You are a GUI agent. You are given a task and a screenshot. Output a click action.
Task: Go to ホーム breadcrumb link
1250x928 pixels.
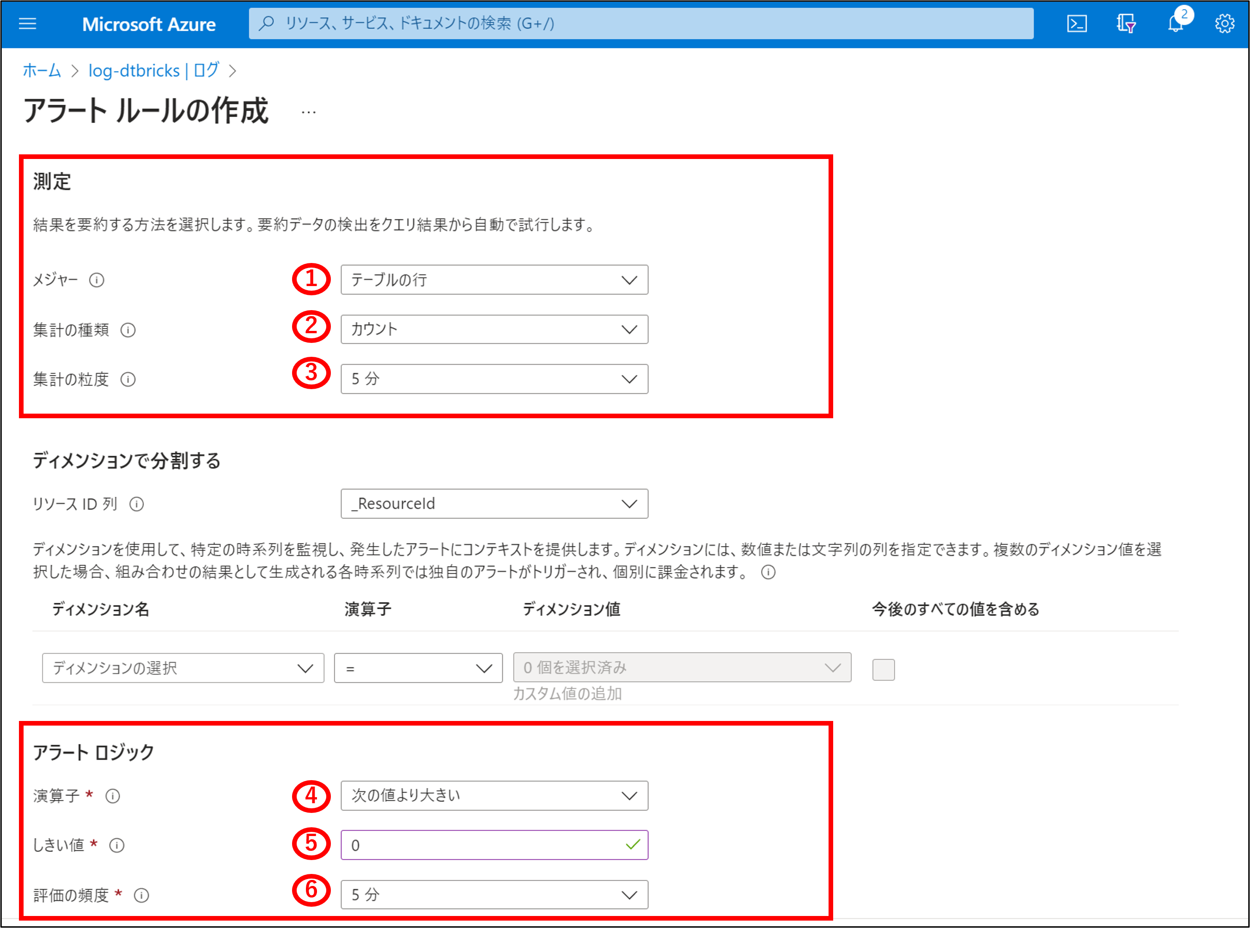[42, 71]
